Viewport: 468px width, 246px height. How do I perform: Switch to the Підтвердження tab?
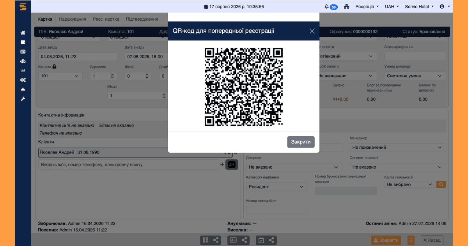(x=142, y=19)
